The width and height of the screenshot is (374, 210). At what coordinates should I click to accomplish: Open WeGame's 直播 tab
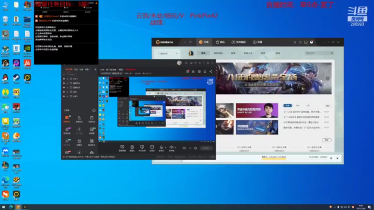click(x=258, y=42)
